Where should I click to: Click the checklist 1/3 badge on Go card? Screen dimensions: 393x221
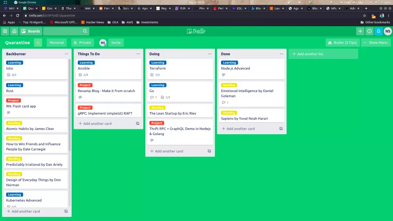pyautogui.click(x=165, y=97)
